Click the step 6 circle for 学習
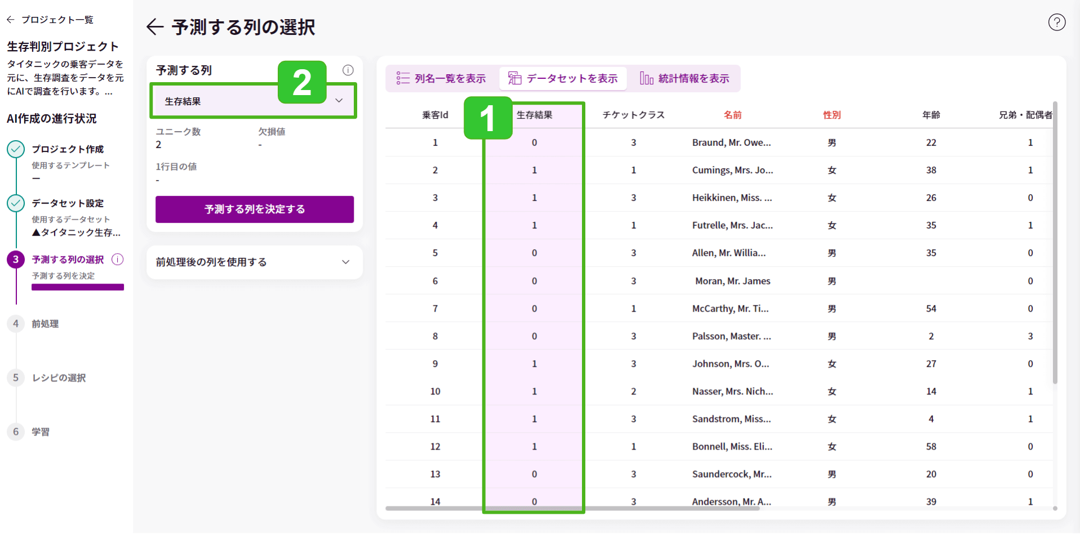The width and height of the screenshot is (1080, 534). coord(16,432)
